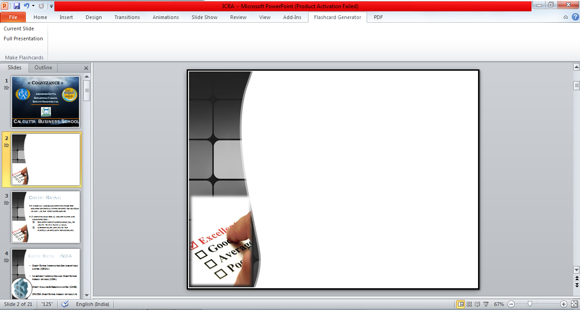Click the main editor scrollbar down arrow

(x=576, y=269)
